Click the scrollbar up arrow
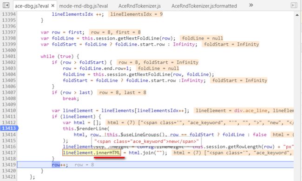This screenshot has height=181, width=302. point(297,15)
